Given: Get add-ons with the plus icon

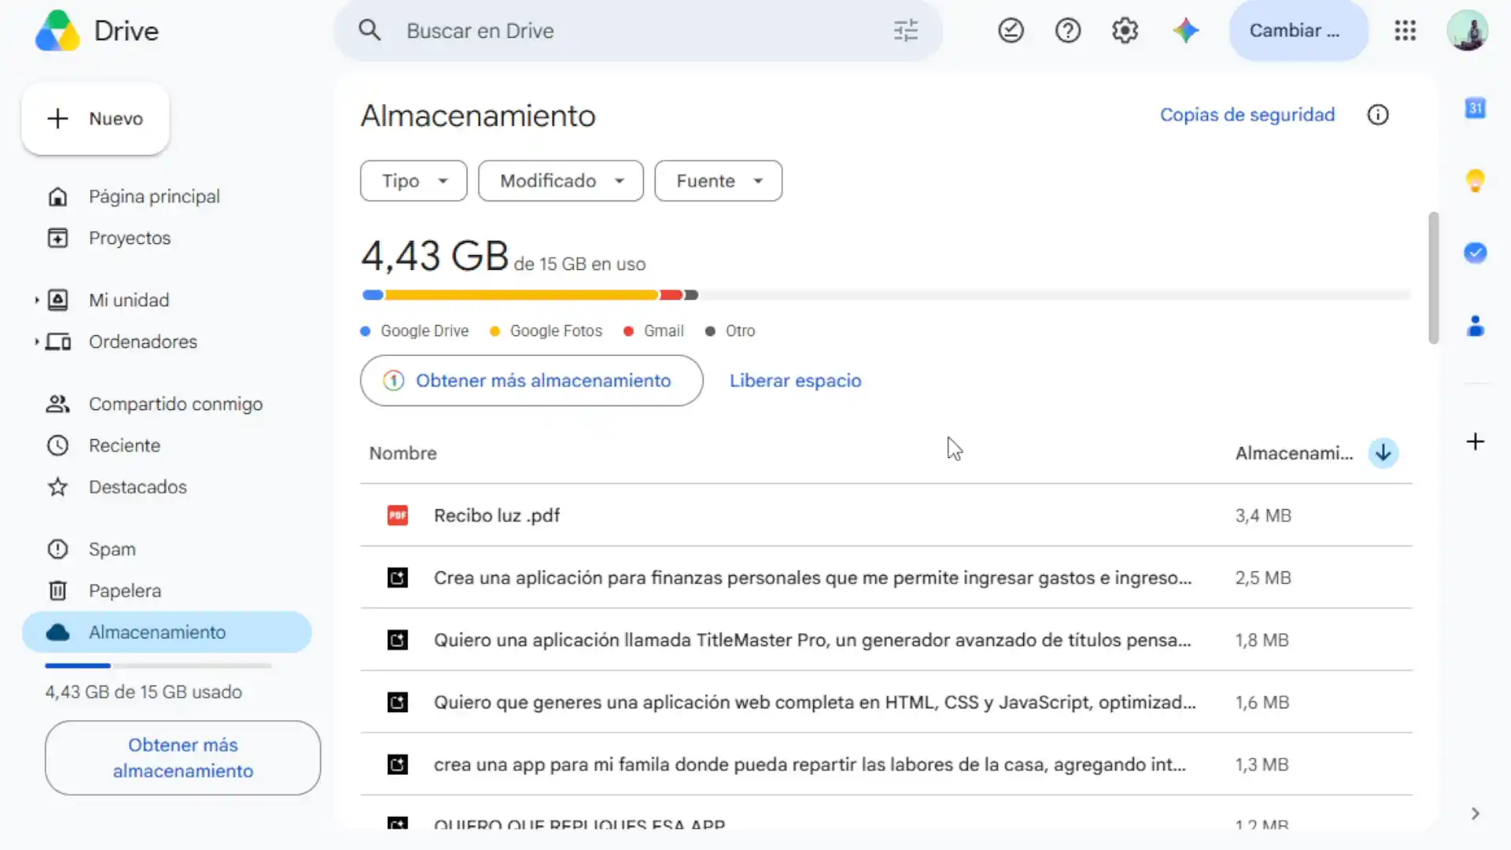Looking at the screenshot, I should point(1475,442).
